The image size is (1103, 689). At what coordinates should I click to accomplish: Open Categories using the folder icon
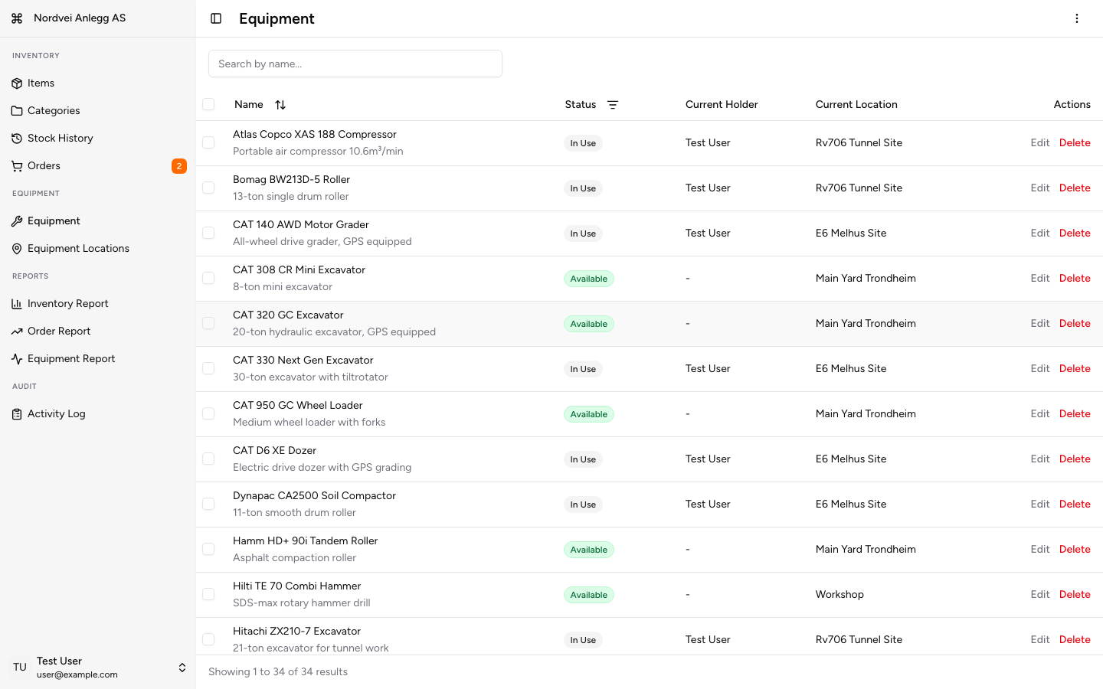pos(17,110)
